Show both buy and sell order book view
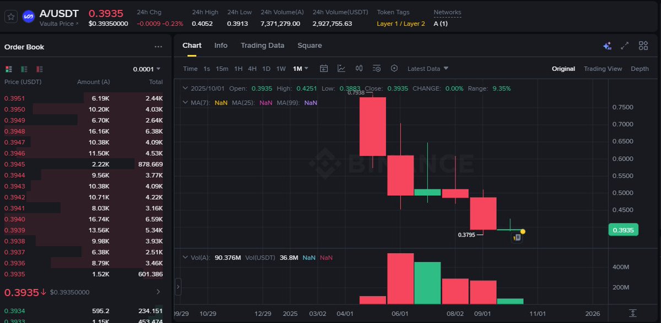661x323 pixels. click(8, 69)
